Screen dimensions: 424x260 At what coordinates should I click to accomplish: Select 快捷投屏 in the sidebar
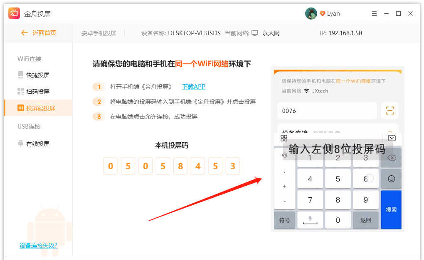[38, 75]
